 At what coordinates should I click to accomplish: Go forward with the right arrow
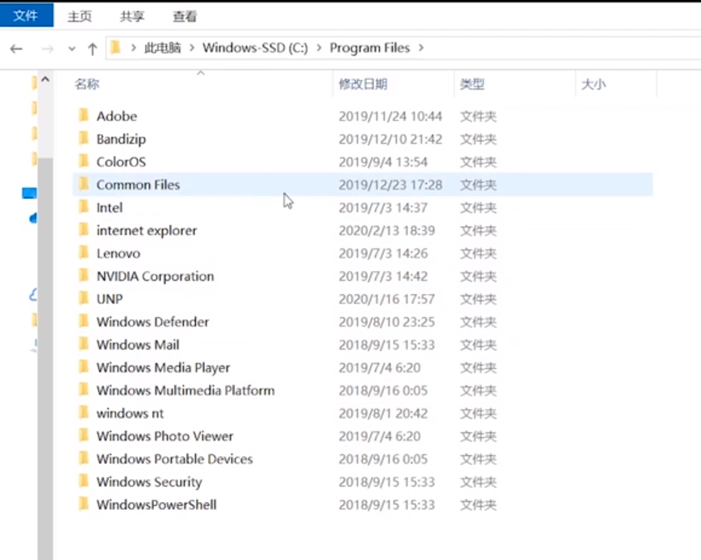click(x=47, y=48)
